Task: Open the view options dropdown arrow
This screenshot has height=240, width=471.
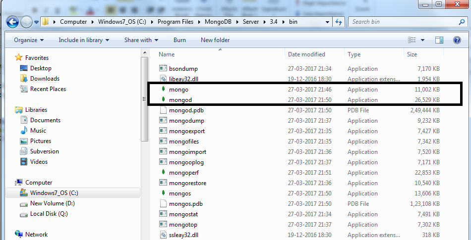Action: click(x=422, y=40)
